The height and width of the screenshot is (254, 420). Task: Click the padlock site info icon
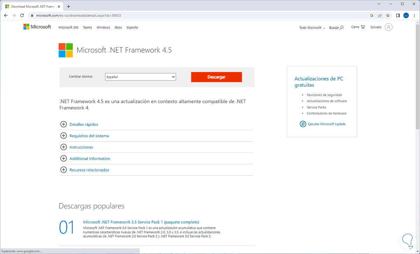tap(32, 15)
